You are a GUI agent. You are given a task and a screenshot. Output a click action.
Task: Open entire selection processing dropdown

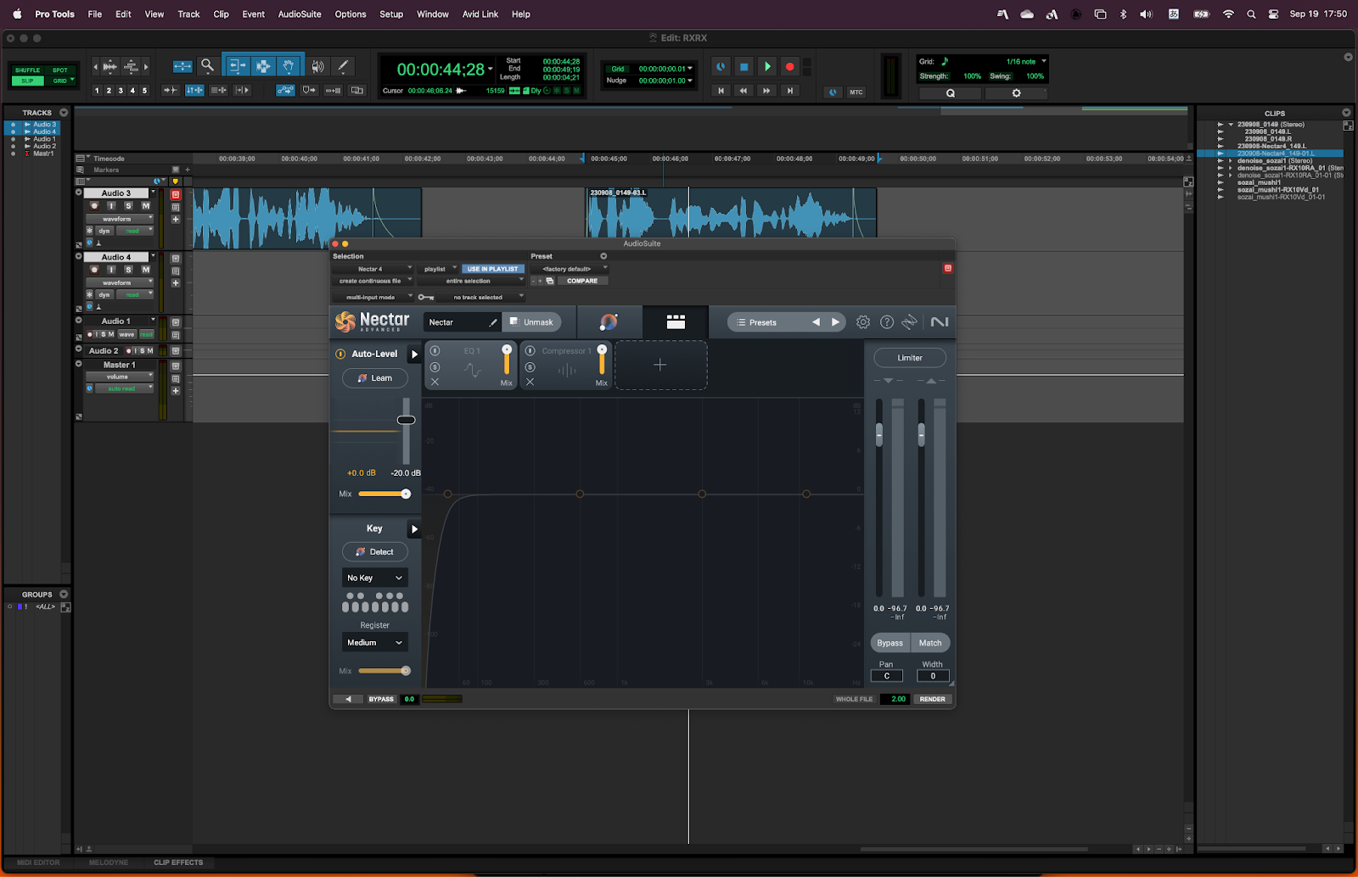point(472,281)
